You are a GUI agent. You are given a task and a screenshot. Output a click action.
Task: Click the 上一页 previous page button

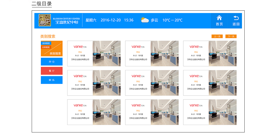coord(217,36)
